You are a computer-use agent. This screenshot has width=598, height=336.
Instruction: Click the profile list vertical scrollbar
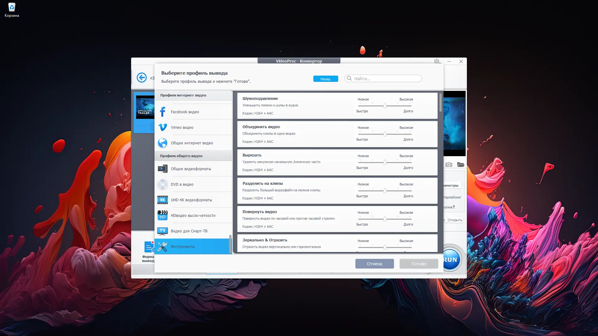440,103
